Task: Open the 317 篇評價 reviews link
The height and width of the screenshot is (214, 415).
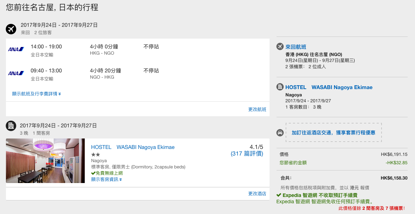Action: tap(247, 154)
